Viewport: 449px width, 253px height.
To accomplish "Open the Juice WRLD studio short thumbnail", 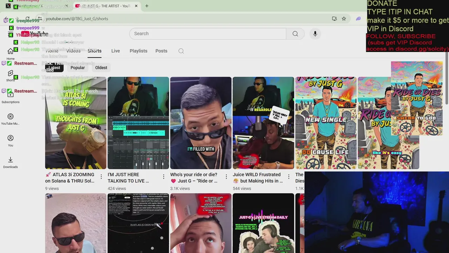I will click(263, 123).
